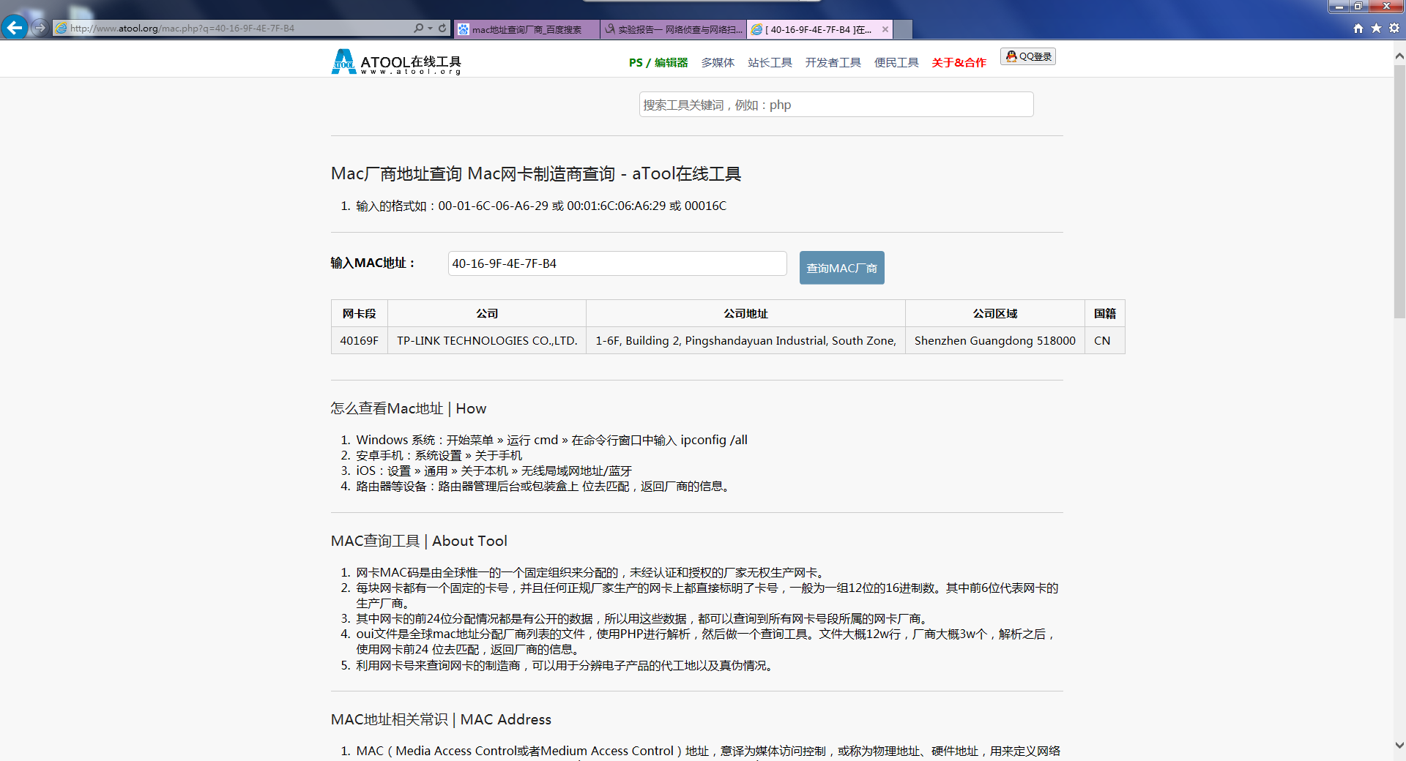Open a new blank browser tab
The height and width of the screenshot is (761, 1406).
(904, 29)
